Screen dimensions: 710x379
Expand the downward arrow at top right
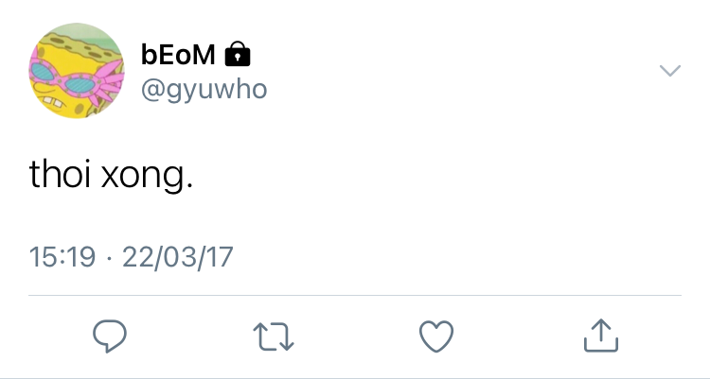669,71
